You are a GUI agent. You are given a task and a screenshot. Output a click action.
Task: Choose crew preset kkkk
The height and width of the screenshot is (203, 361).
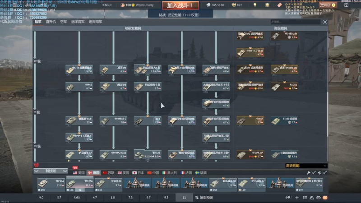(77, 198)
